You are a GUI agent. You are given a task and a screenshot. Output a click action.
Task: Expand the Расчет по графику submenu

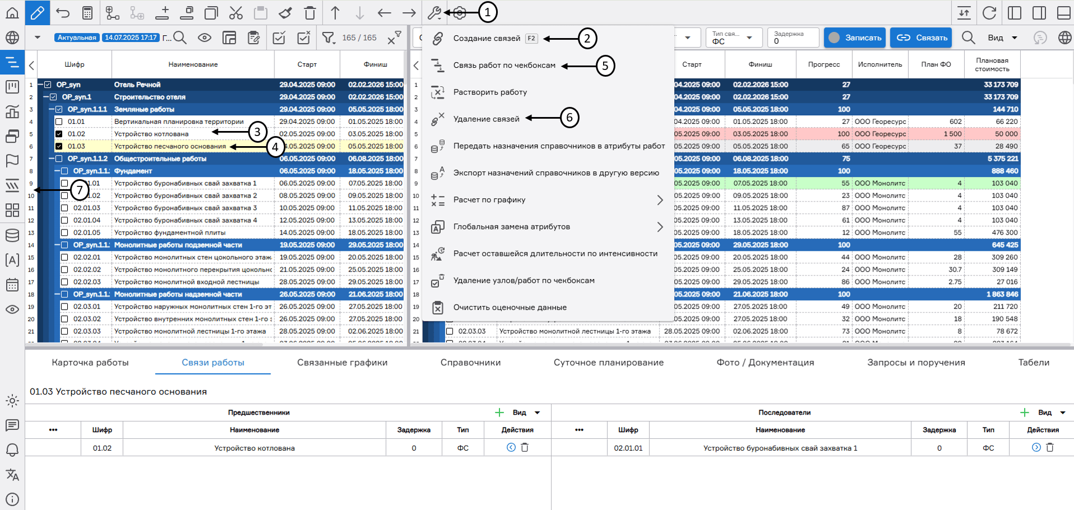pyautogui.click(x=660, y=200)
